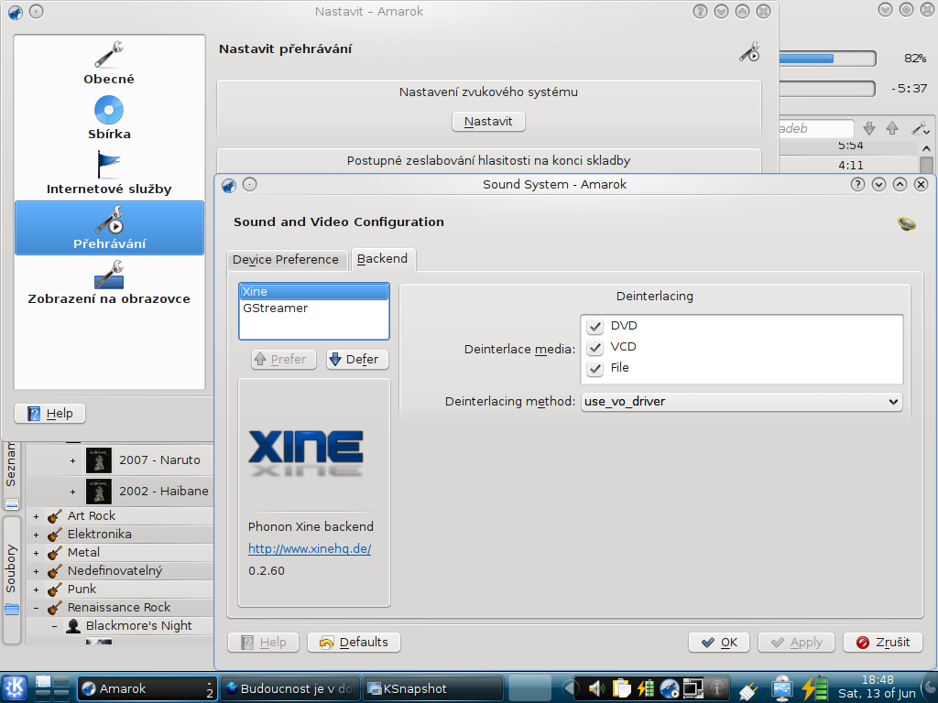Open the display settings tray icon

click(693, 688)
